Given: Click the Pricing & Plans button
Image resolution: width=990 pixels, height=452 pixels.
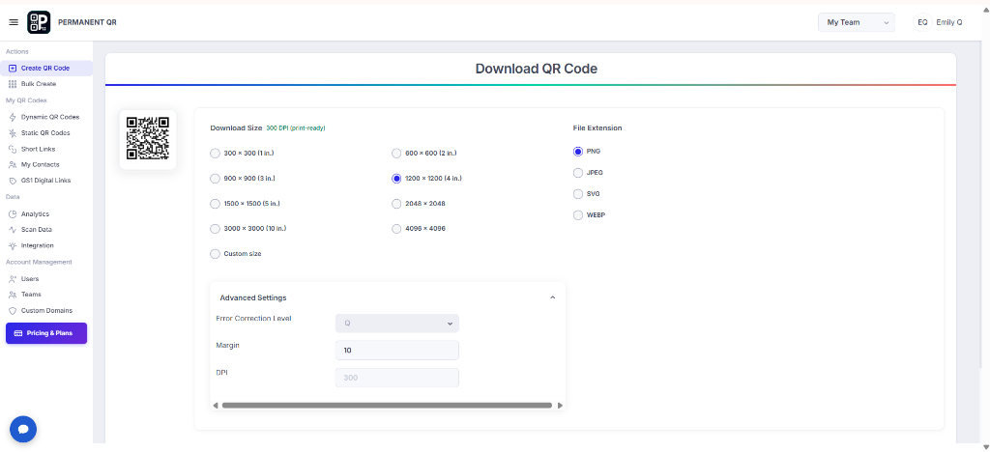Looking at the screenshot, I should 46,333.
